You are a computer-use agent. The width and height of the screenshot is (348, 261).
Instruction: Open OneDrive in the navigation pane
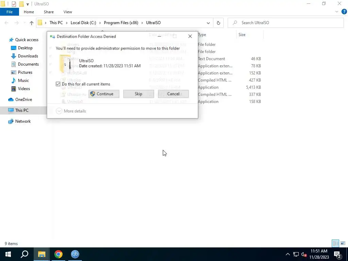click(x=20, y=100)
